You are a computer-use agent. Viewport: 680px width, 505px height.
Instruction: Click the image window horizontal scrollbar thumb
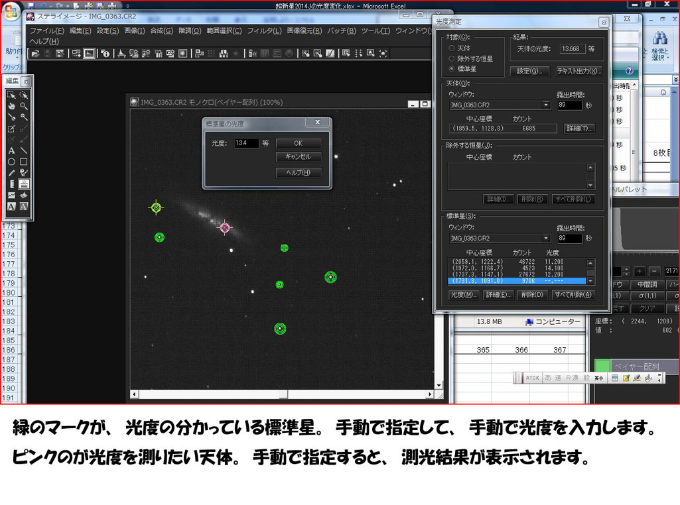283,394
